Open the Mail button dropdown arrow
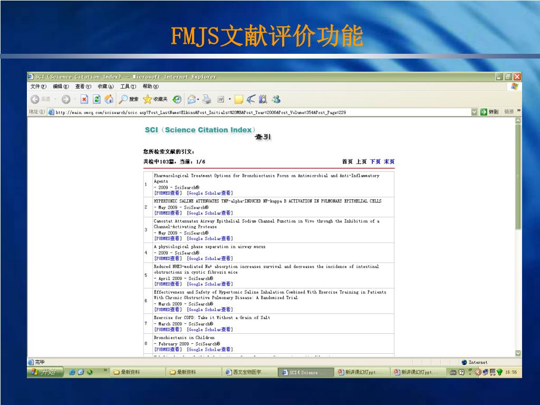This screenshot has width=540, height=405. pyautogui.click(x=198, y=100)
